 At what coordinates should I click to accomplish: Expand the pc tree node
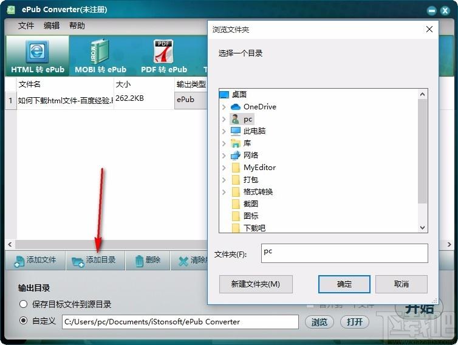click(x=224, y=119)
